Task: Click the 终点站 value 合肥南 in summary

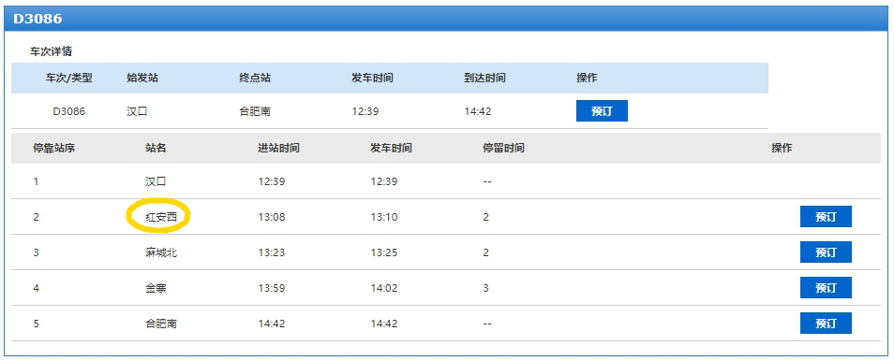Action: (x=255, y=111)
